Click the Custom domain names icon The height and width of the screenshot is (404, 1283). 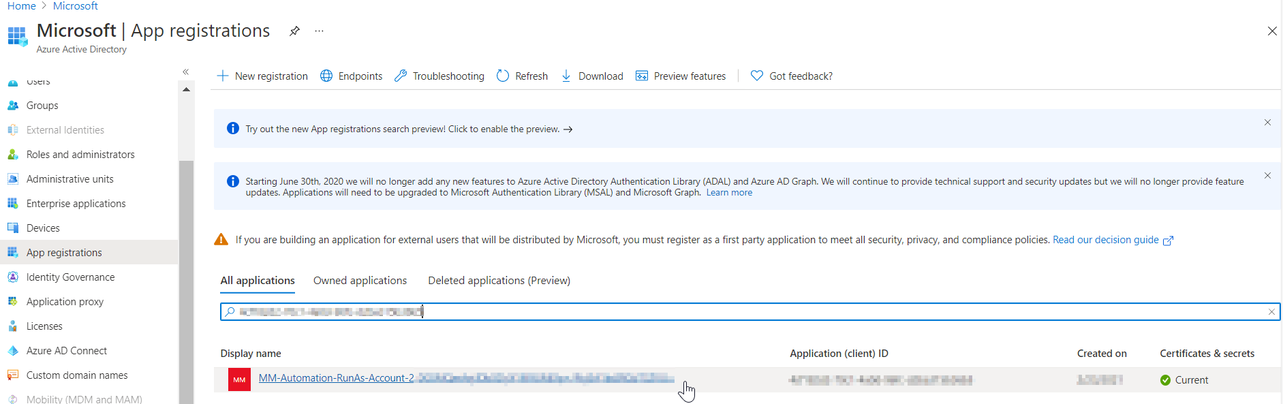[13, 375]
